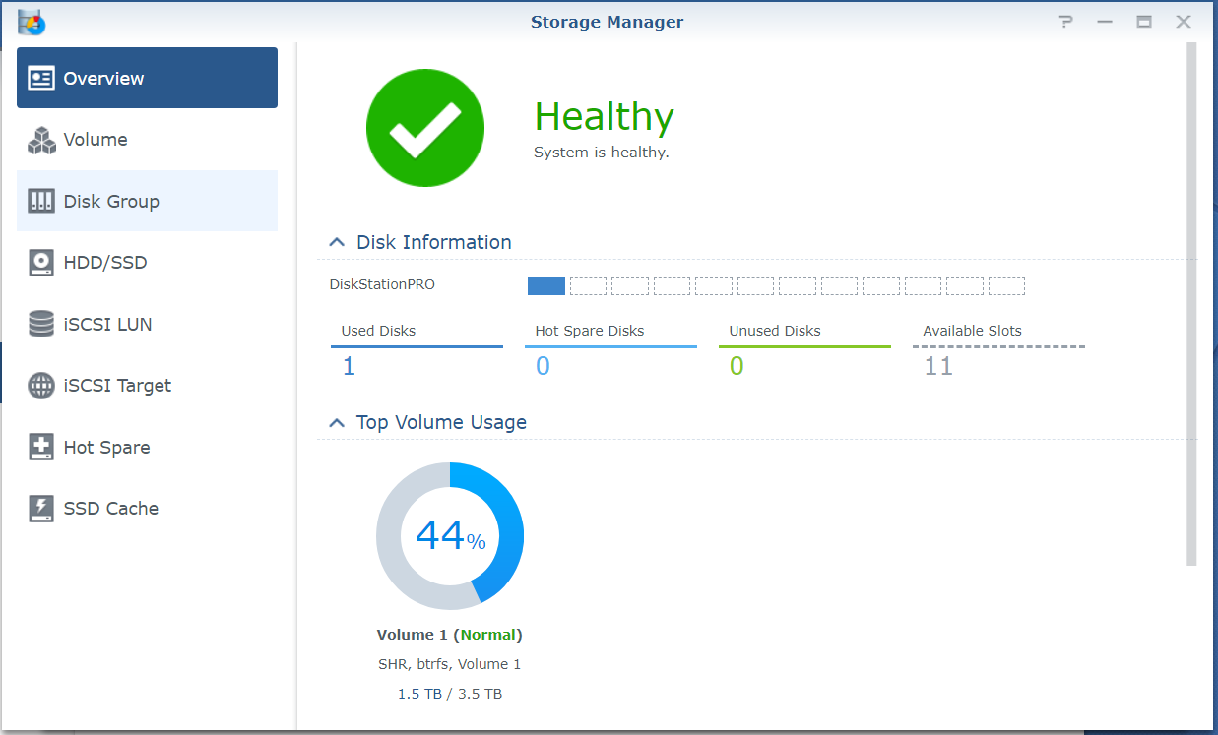
Task: Click the last empty disk slot
Action: pos(1006,286)
